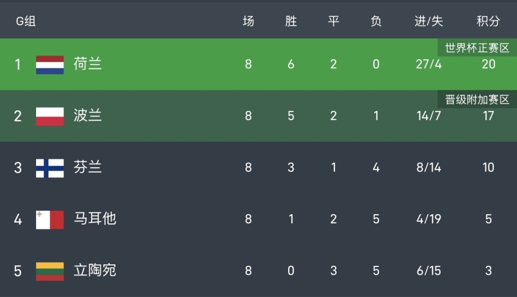Click the Netherlands flag icon
This screenshot has height=297, width=517.
[50, 65]
